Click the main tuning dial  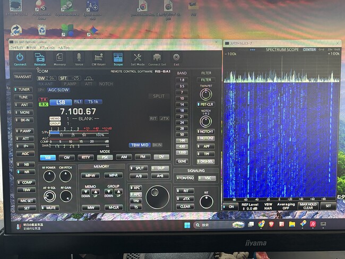pyautogui.click(x=157, y=197)
